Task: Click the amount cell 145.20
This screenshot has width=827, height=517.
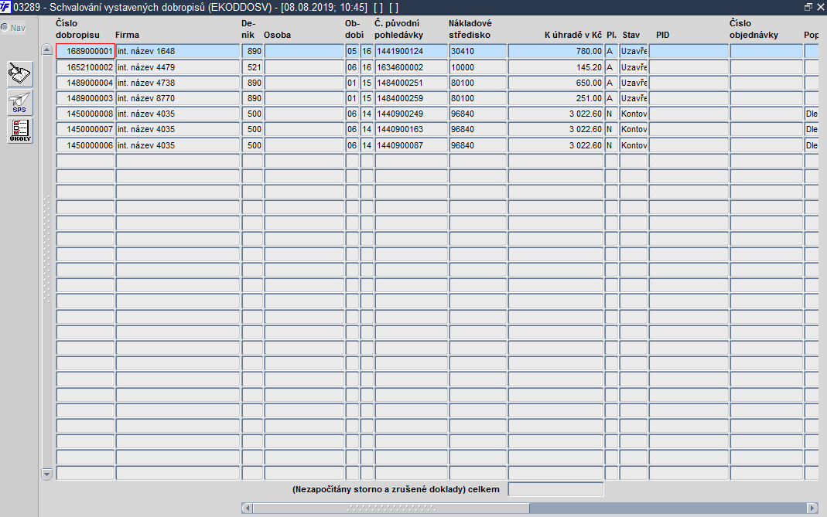Action: pyautogui.click(x=556, y=67)
